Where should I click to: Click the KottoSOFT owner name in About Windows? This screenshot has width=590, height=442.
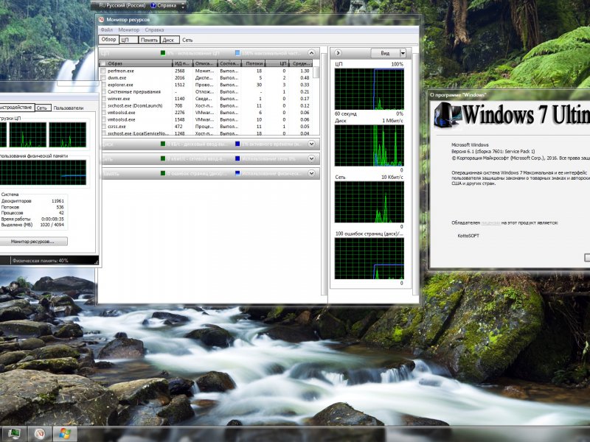click(468, 236)
